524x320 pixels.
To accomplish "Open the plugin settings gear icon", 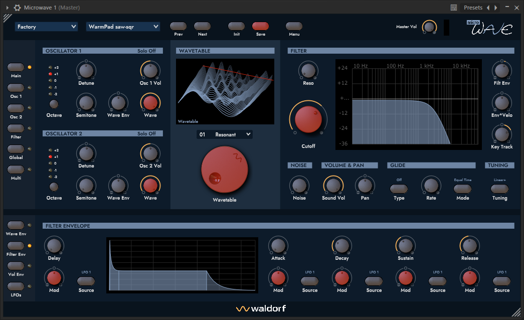I will (x=17, y=8).
